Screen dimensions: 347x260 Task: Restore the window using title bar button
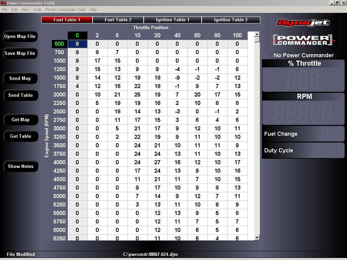337,3
